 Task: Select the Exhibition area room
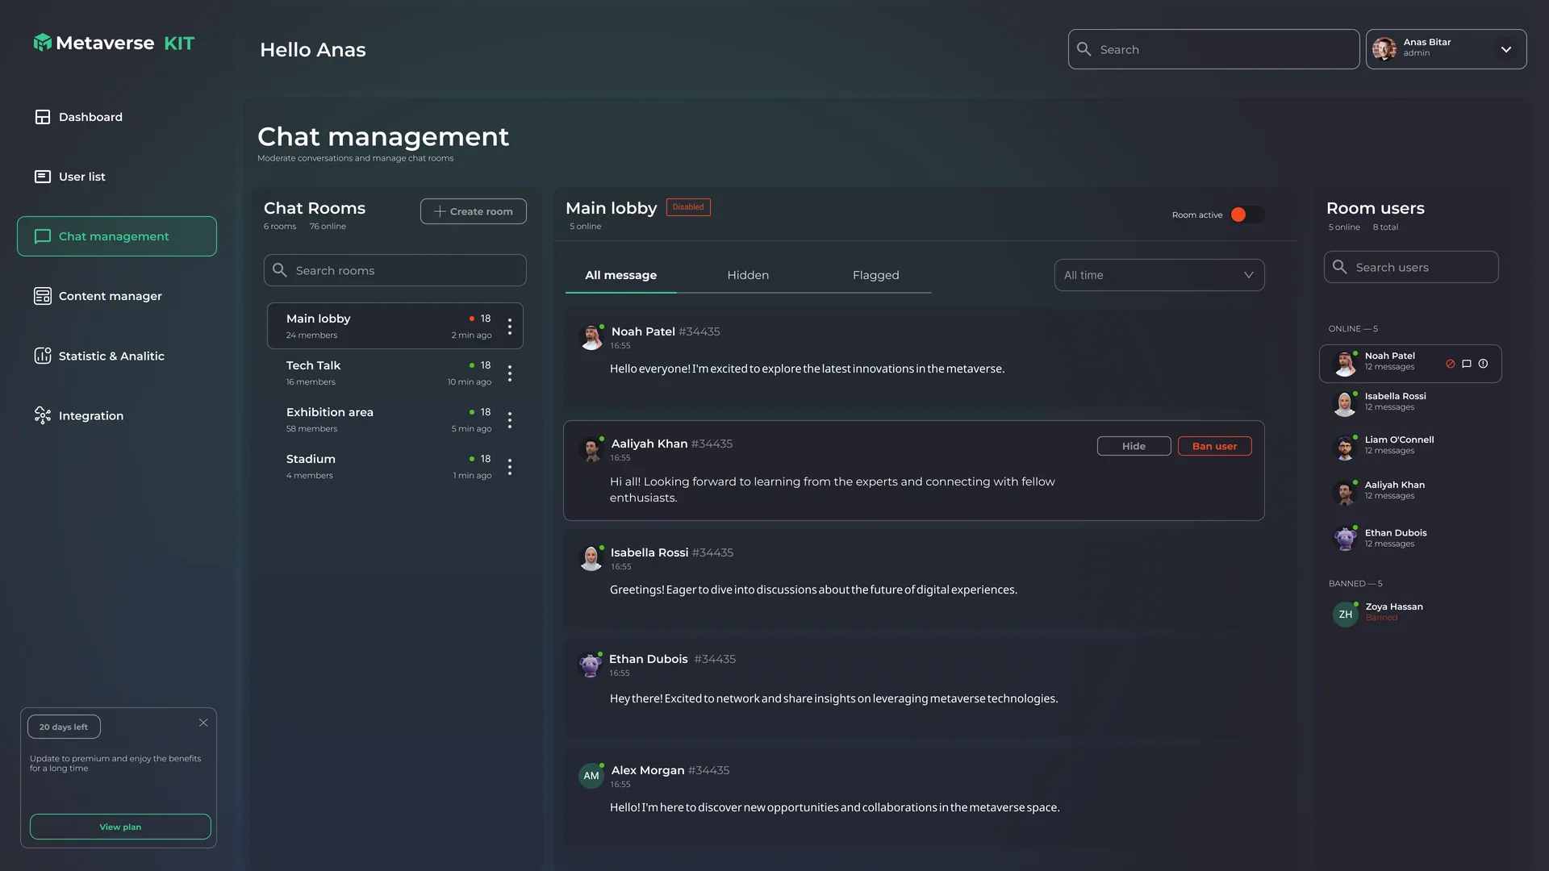[395, 419]
